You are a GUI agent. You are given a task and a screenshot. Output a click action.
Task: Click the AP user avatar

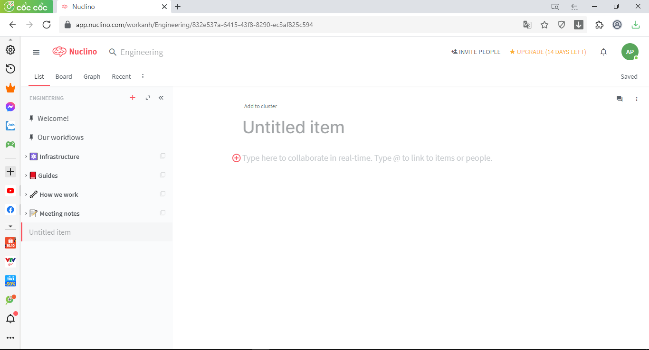click(630, 52)
